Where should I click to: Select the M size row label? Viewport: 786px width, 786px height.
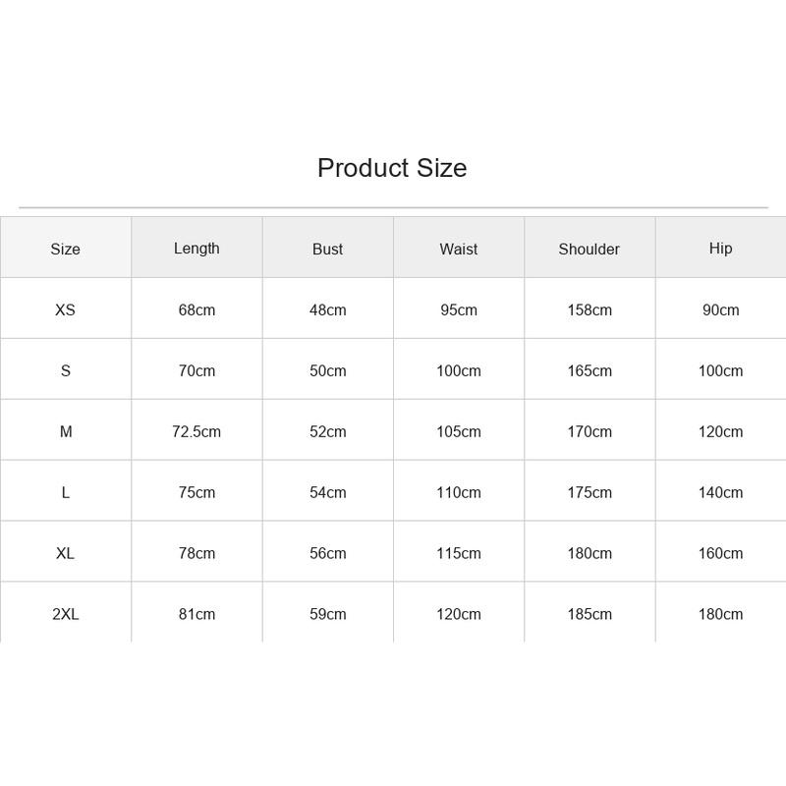pyautogui.click(x=66, y=431)
